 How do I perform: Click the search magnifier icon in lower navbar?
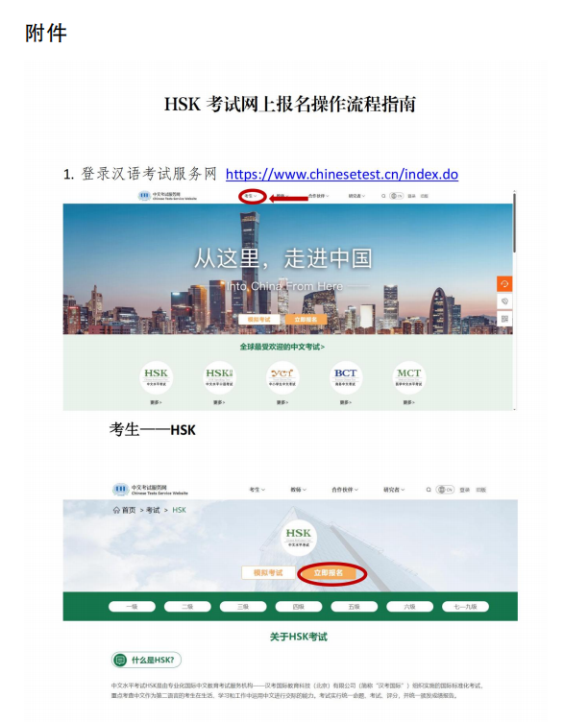pos(429,490)
